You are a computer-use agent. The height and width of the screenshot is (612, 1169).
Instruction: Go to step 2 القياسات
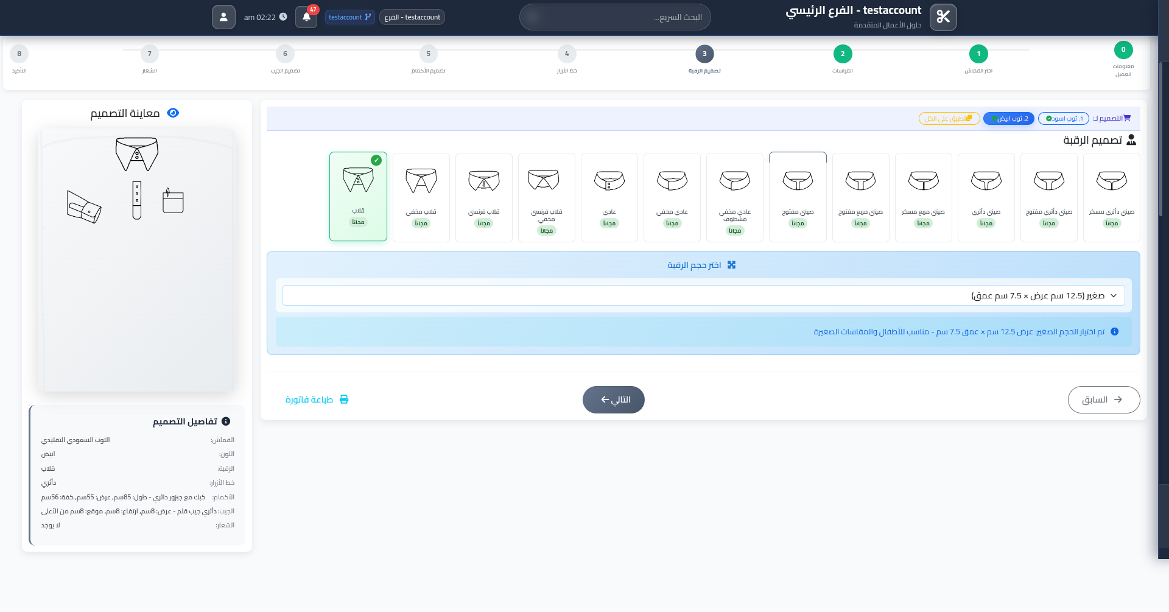tap(843, 54)
